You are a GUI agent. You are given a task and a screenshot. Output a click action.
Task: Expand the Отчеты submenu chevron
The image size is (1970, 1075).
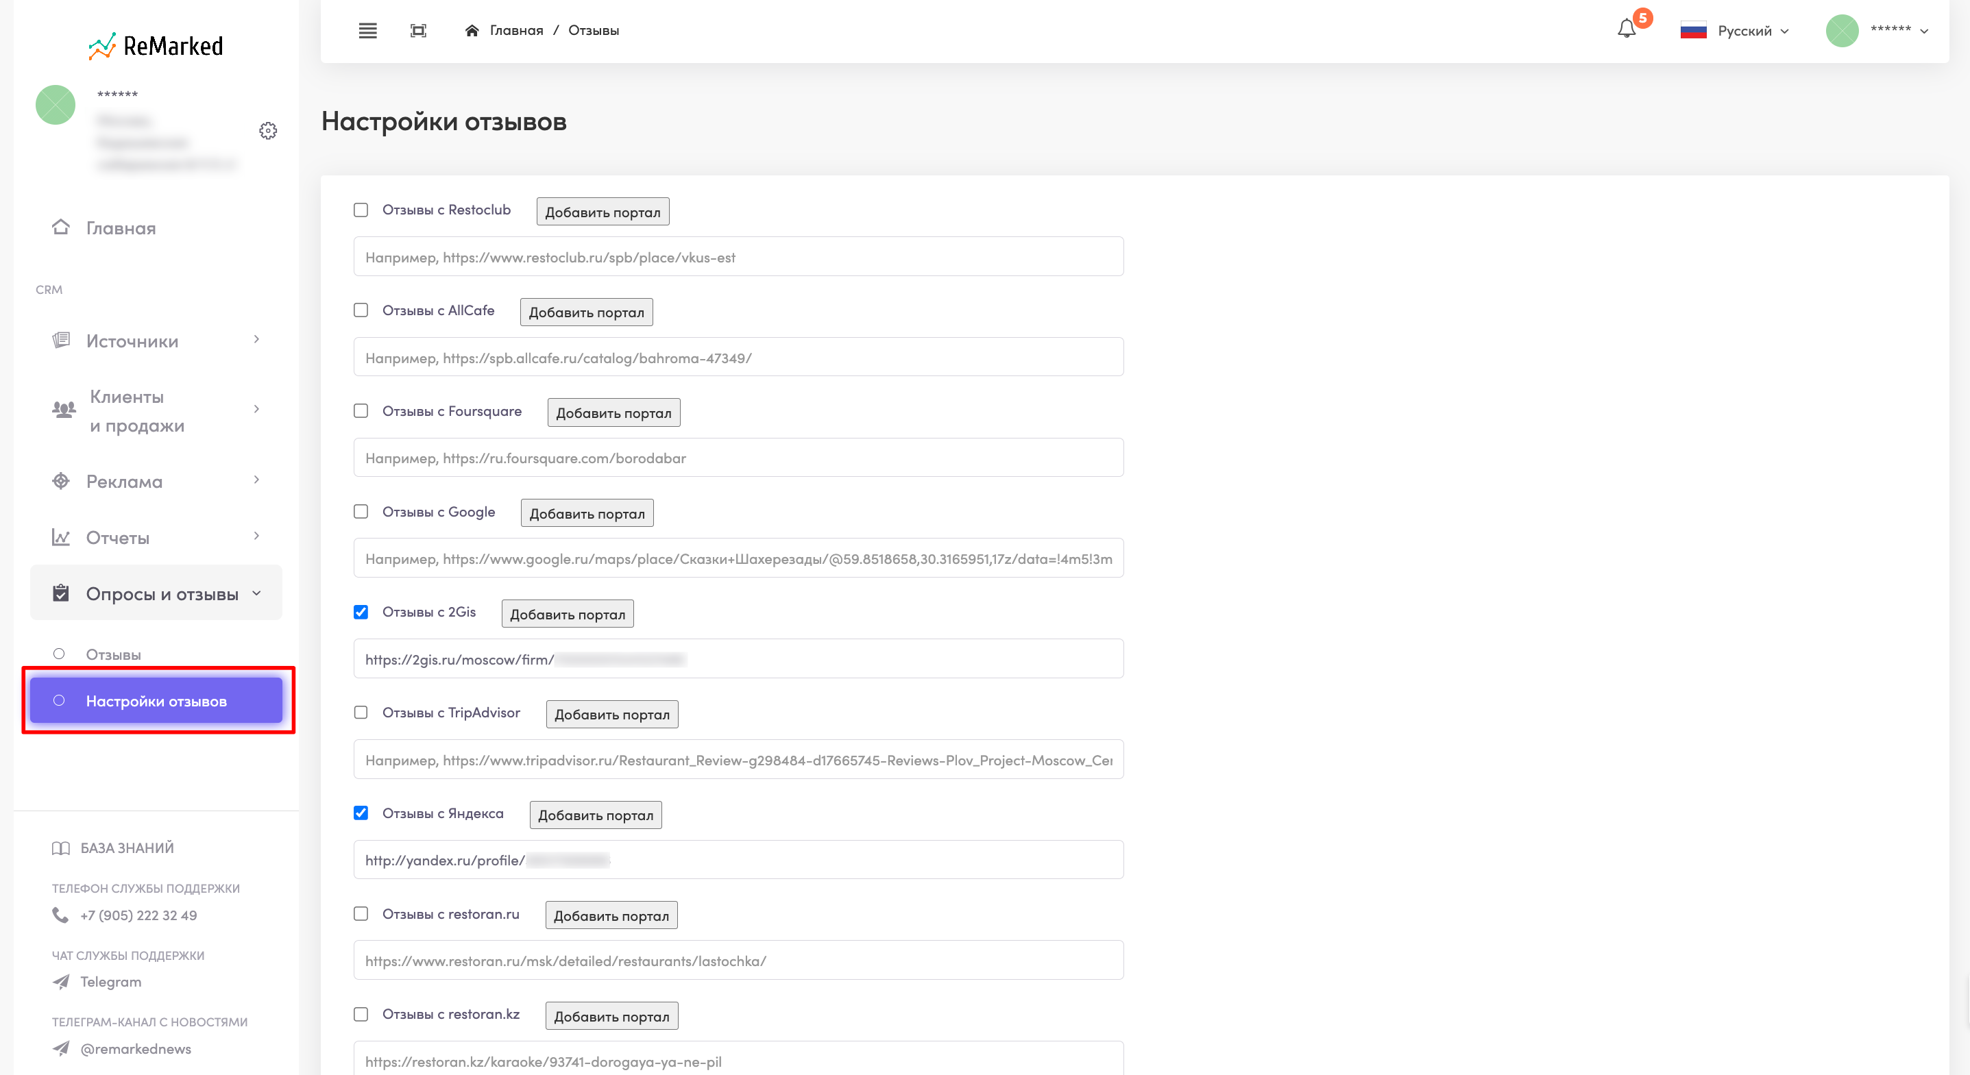click(x=256, y=536)
